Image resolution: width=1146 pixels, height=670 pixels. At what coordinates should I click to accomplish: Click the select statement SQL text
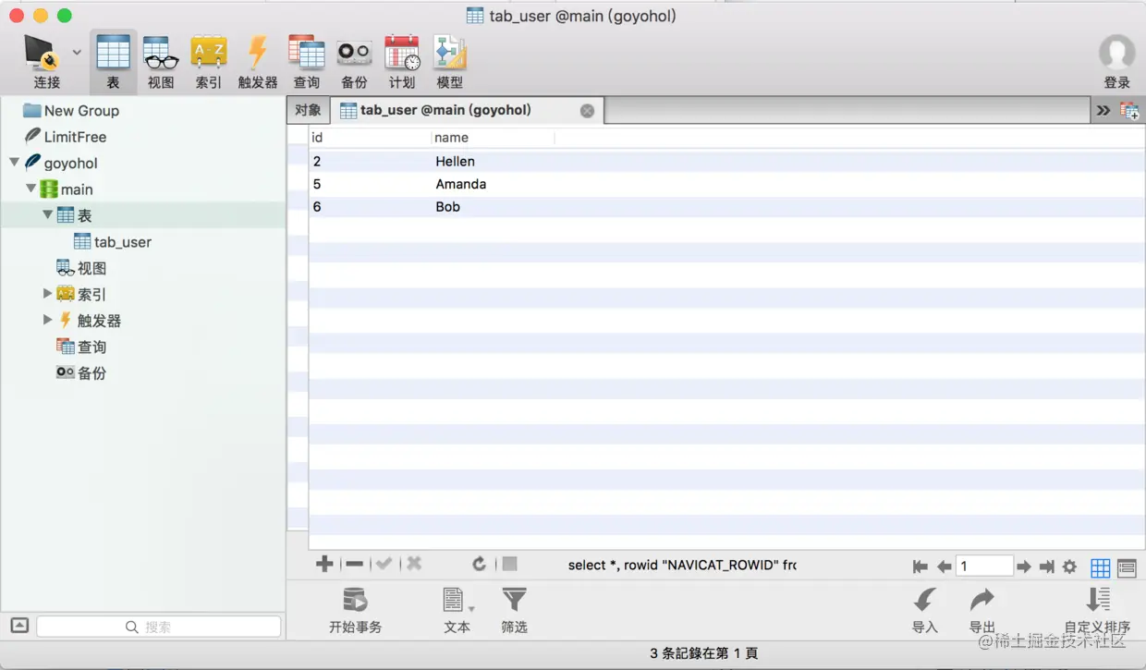tap(682, 565)
